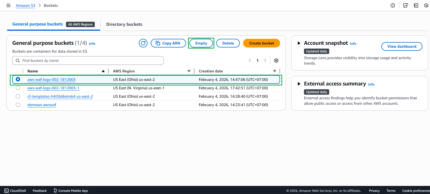
Task: Click the All AWS Regions badge
Action: [x=80, y=24]
